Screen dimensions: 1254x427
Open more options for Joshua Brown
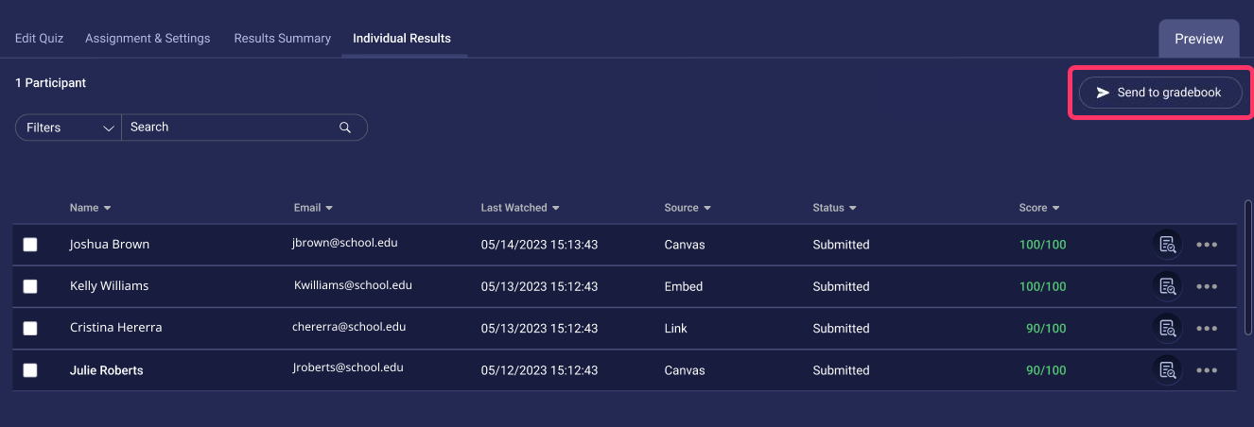coord(1207,245)
